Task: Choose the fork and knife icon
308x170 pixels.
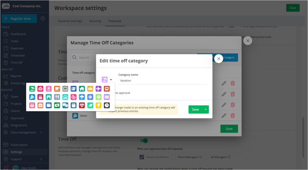Action: click(x=57, y=97)
